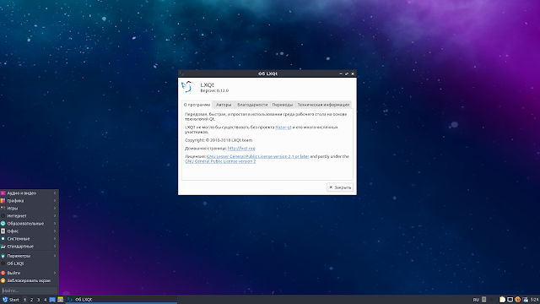
Task: Click the monitor-shaped tray icon
Action: [510, 300]
